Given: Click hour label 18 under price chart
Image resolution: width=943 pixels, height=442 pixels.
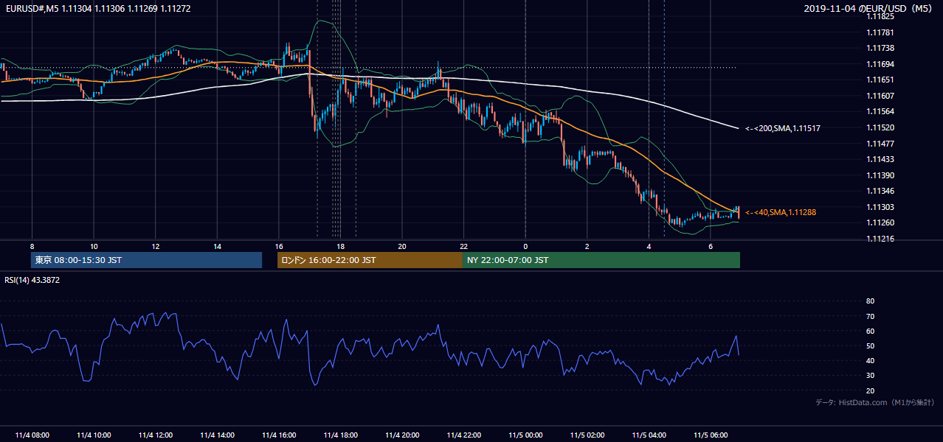Looking at the screenshot, I should [340, 246].
